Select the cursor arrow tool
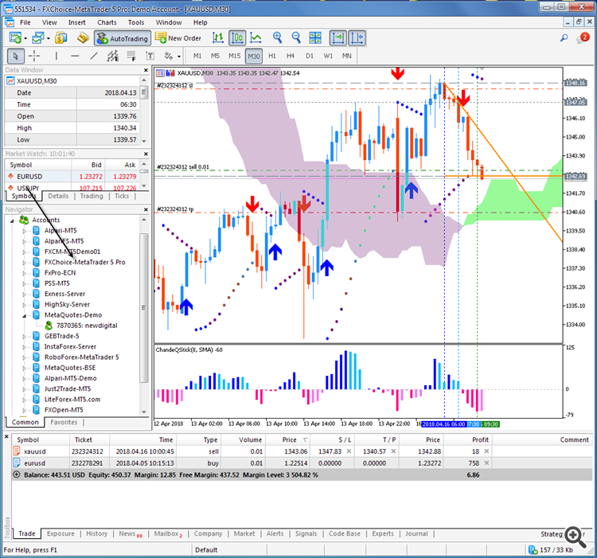The image size is (597, 558). [16, 57]
